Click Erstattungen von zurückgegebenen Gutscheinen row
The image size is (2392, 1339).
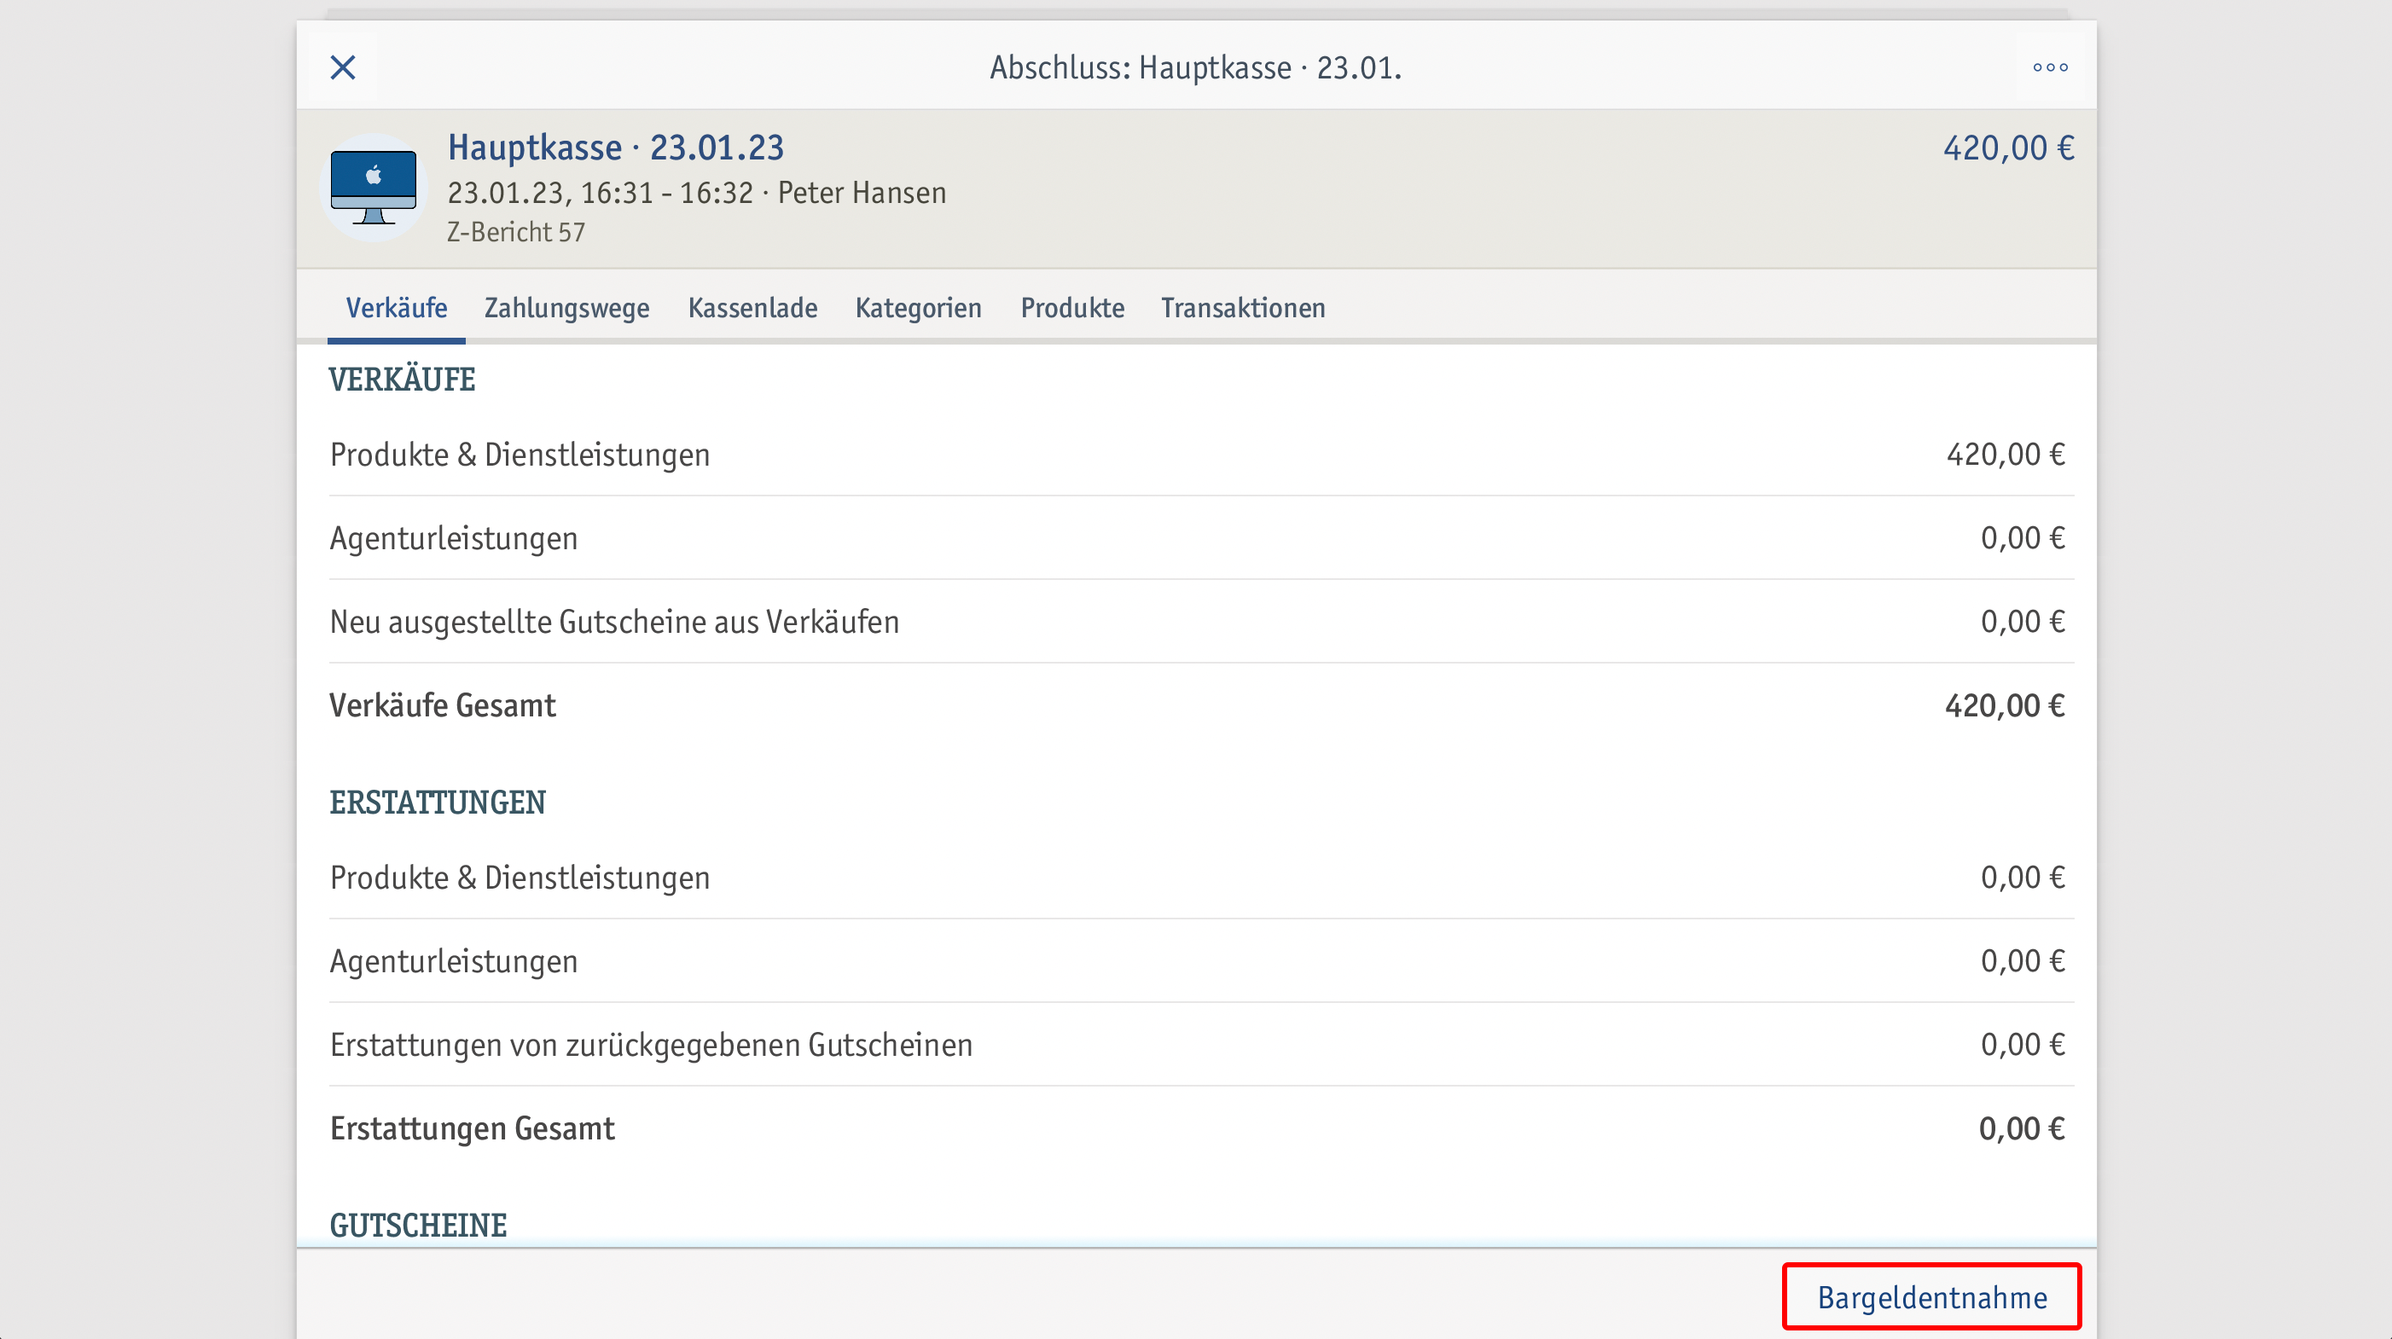pyautogui.click(x=1202, y=1045)
